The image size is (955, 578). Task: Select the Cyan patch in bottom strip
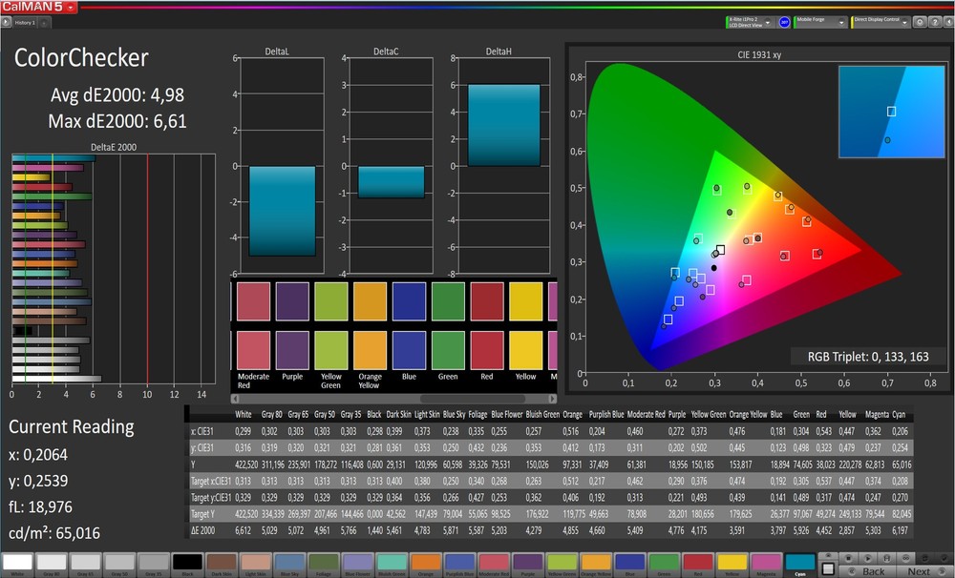click(x=799, y=564)
